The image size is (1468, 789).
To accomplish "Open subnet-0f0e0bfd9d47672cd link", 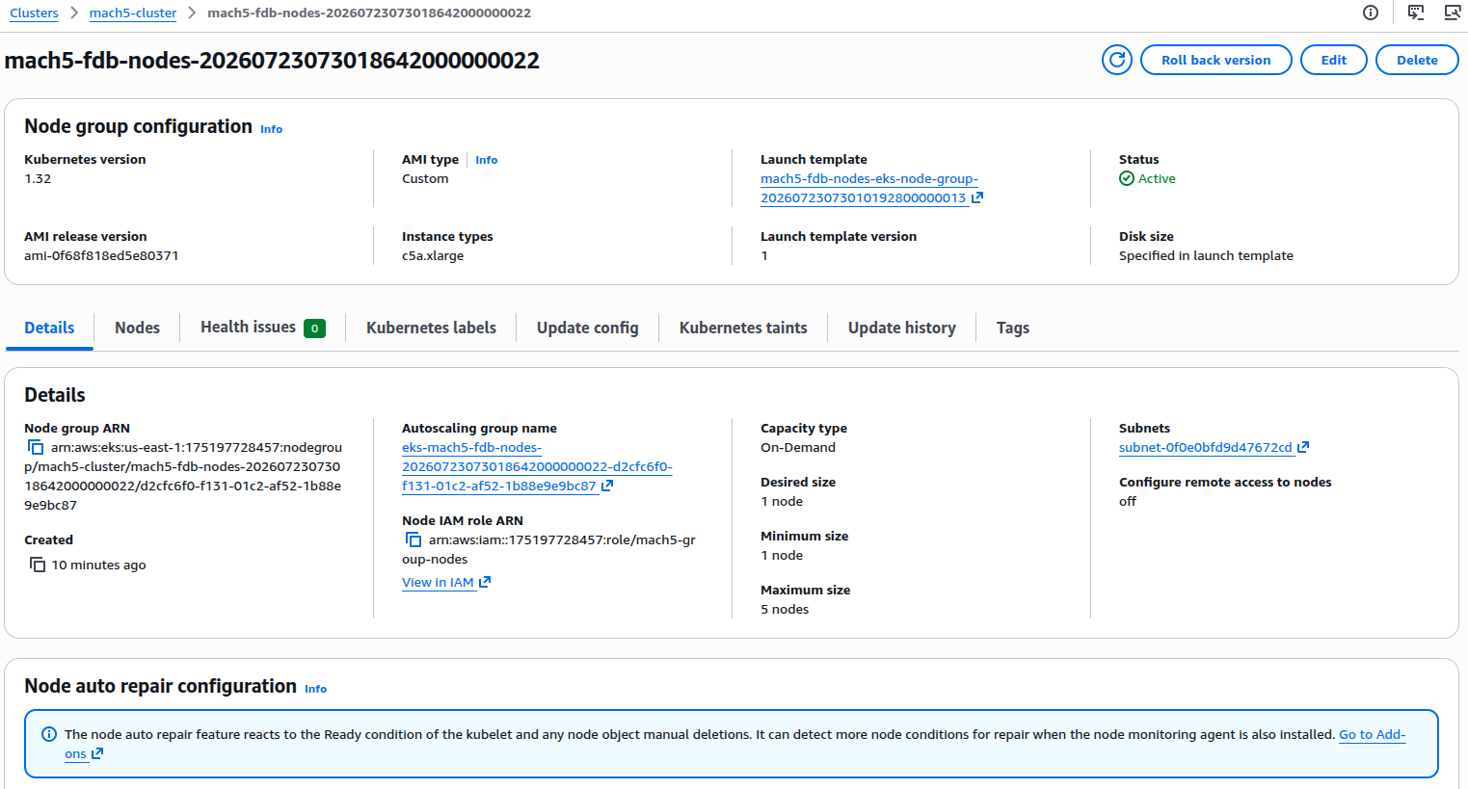I will 1205,447.
